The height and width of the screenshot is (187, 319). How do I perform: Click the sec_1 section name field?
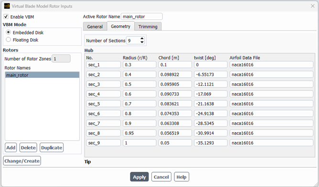pos(103,64)
